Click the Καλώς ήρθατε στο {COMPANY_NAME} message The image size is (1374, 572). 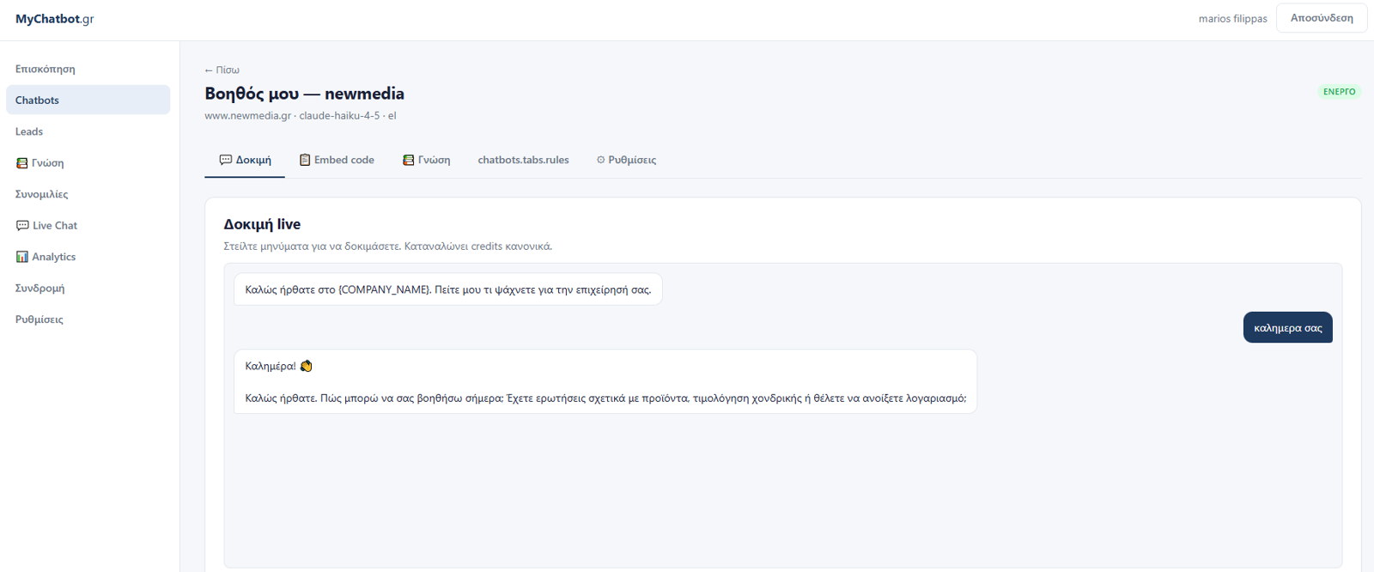pos(447,289)
